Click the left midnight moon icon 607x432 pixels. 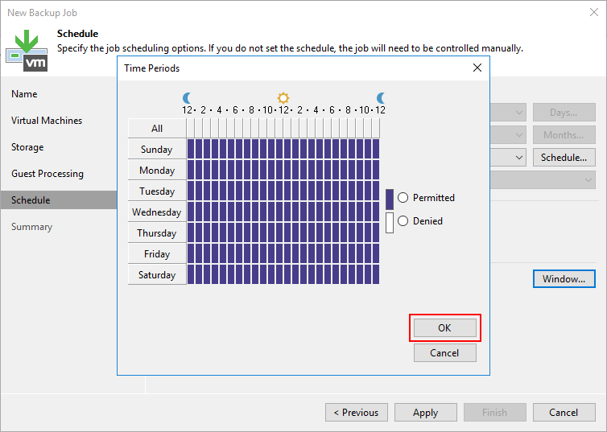pyautogui.click(x=188, y=97)
